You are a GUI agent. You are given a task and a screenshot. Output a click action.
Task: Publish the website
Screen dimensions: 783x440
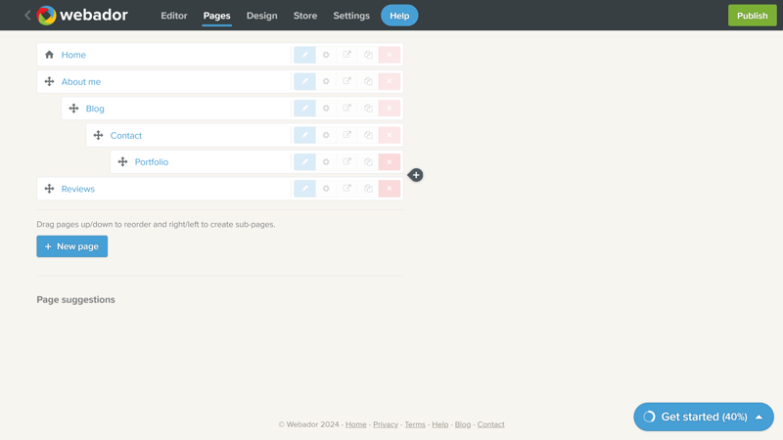coord(752,16)
